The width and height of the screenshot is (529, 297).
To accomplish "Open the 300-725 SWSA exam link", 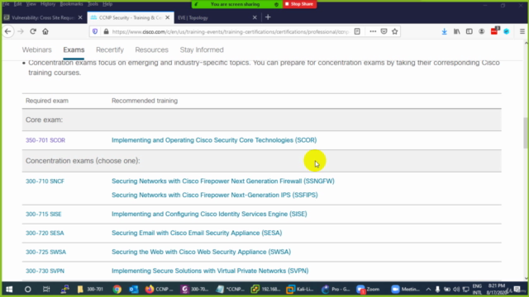I will click(46, 252).
